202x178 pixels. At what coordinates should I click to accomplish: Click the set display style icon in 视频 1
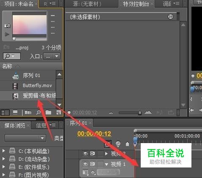[x=85, y=173]
